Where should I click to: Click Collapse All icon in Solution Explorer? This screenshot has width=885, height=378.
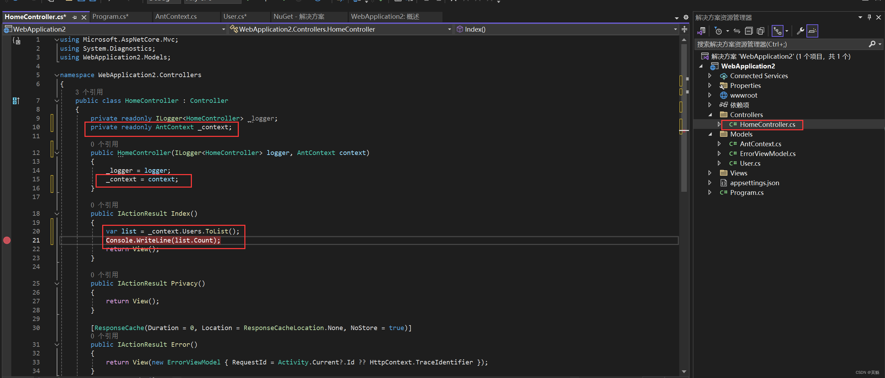(x=749, y=31)
